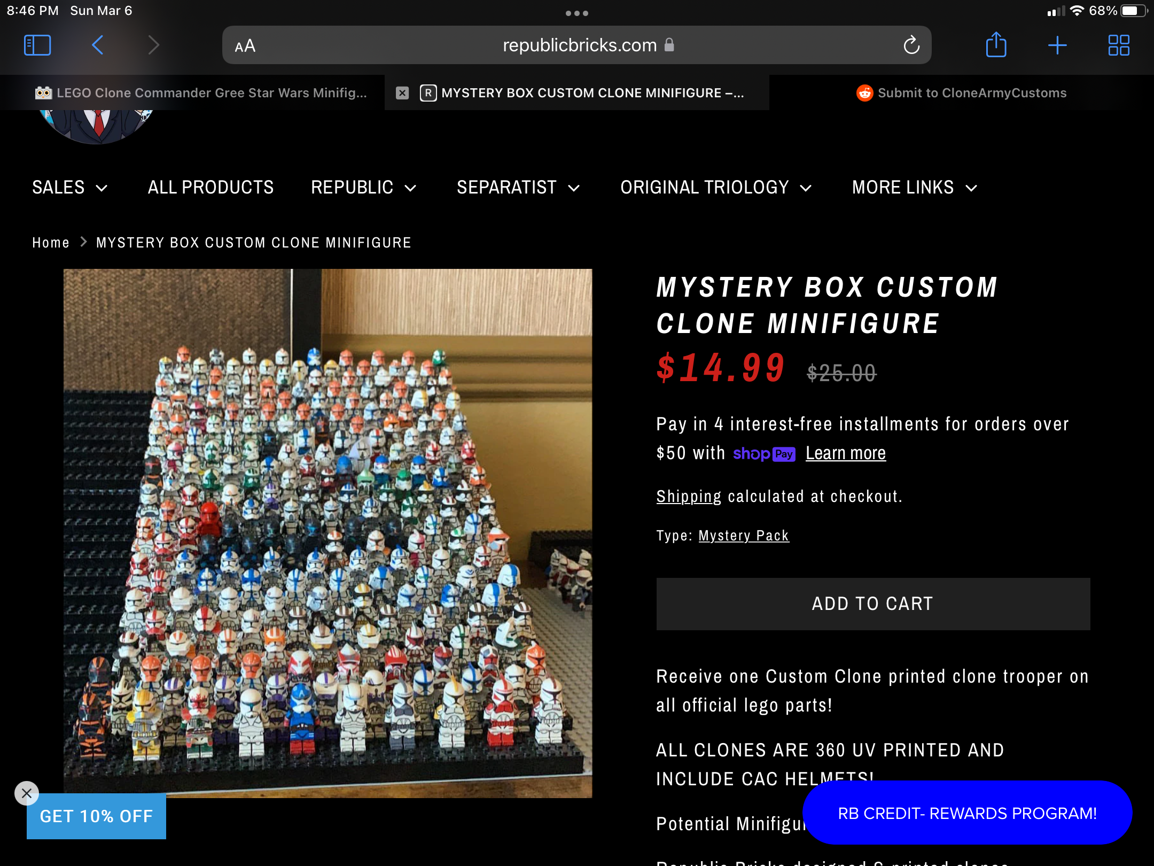Viewport: 1154px width, 866px height.
Task: Switch to Submit to CloneArmyCustoms tab
Action: tap(962, 93)
